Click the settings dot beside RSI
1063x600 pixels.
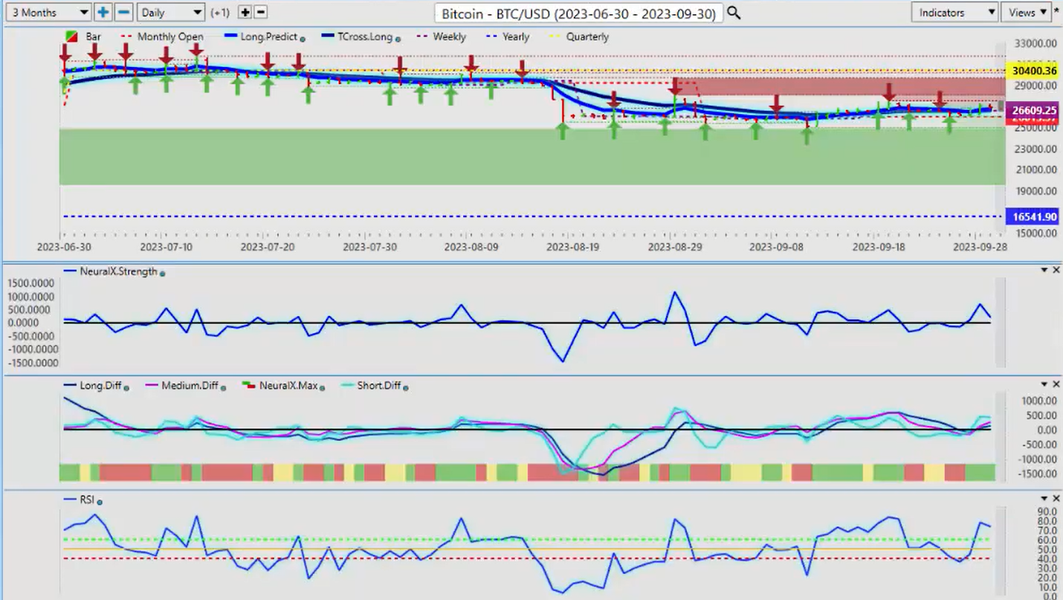coord(100,502)
